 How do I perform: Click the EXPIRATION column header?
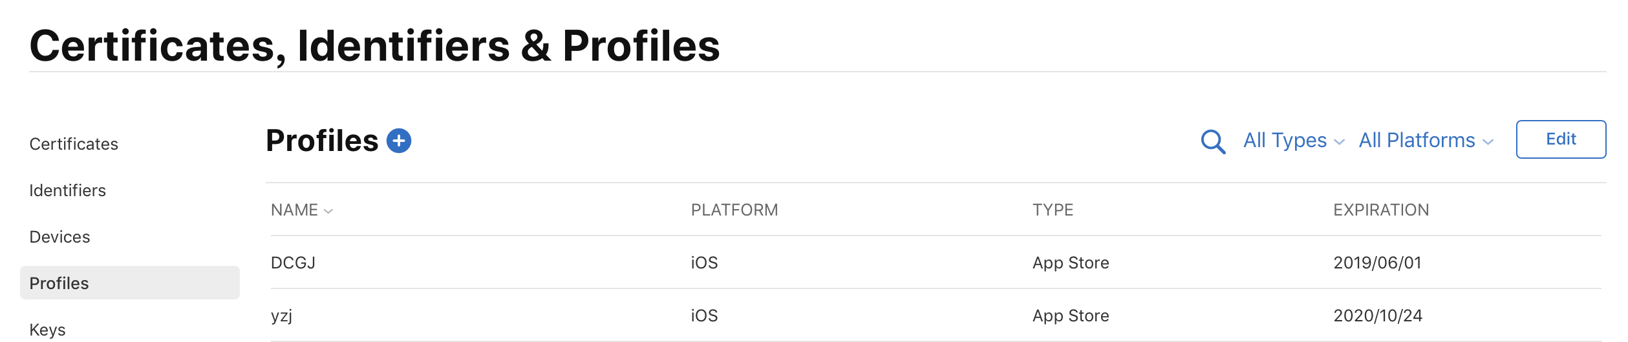[1381, 210]
